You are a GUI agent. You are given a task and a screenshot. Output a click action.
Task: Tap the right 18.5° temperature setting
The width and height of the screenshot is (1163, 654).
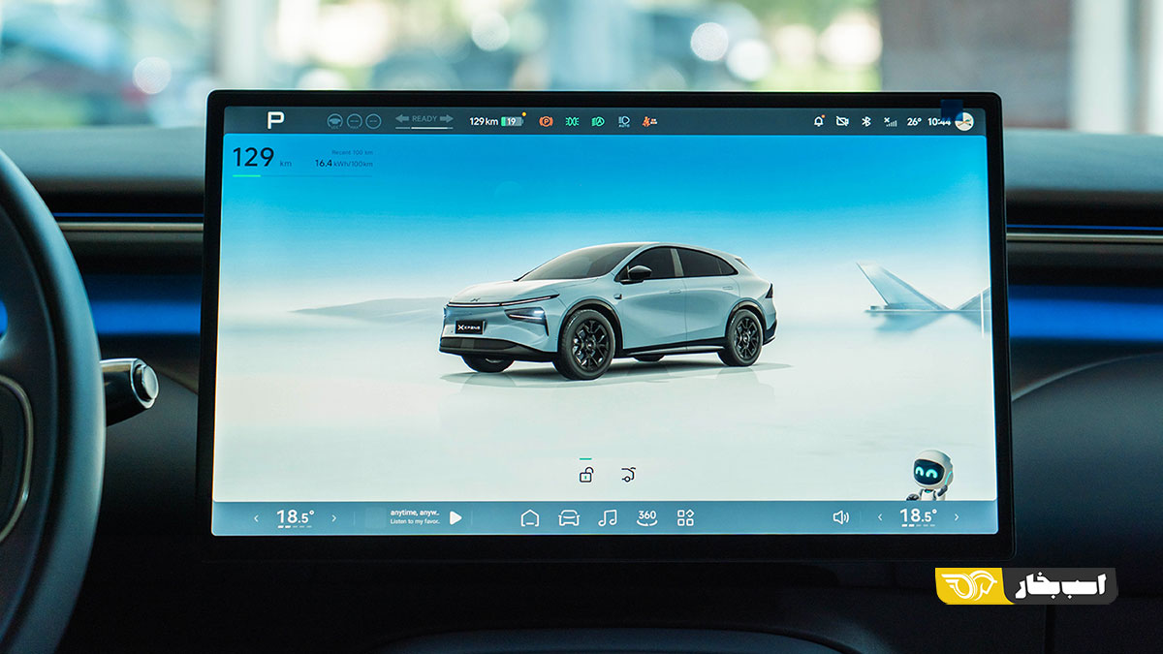[x=918, y=516]
